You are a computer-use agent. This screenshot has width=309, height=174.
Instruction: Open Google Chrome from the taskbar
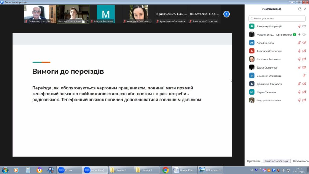[166, 170]
